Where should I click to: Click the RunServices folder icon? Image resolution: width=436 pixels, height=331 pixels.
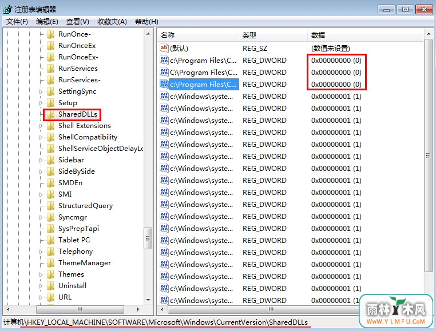50,69
